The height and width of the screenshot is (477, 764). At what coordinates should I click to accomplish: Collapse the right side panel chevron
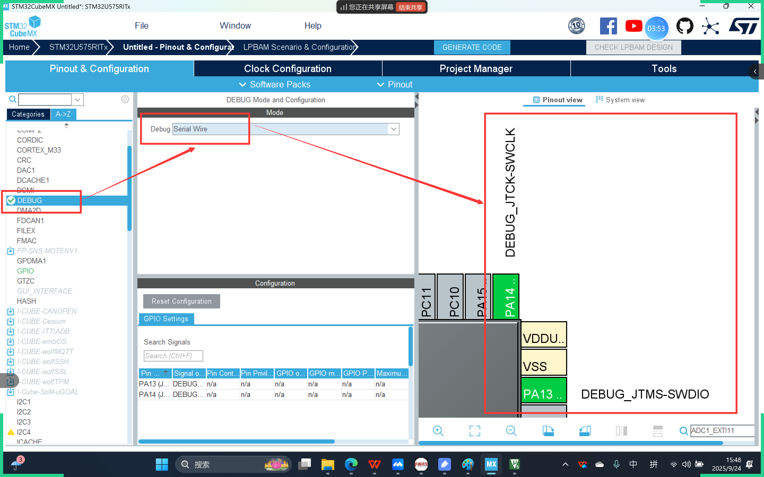pos(755,72)
